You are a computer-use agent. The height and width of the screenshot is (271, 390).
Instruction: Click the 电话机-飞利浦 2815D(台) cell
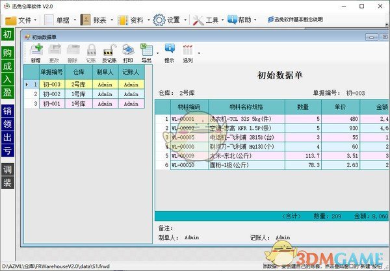point(246,138)
